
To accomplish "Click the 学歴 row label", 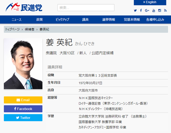I will coord(51,116).
